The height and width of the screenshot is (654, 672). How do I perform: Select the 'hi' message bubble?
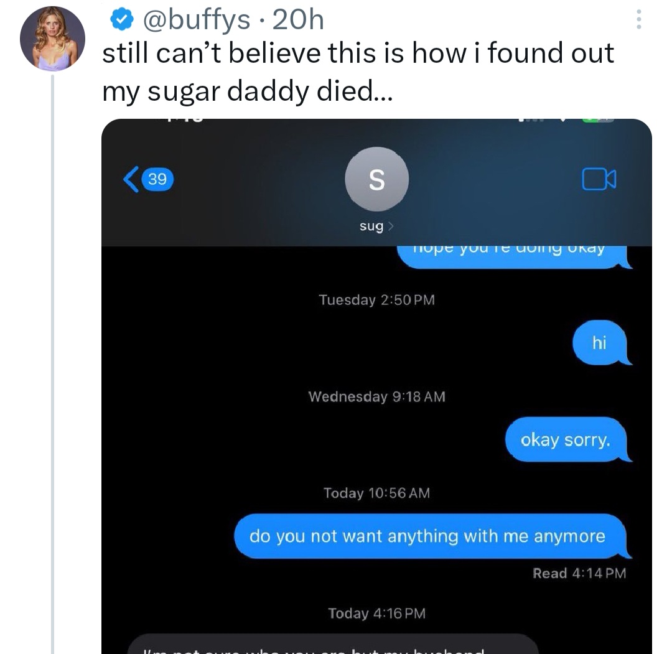point(599,343)
